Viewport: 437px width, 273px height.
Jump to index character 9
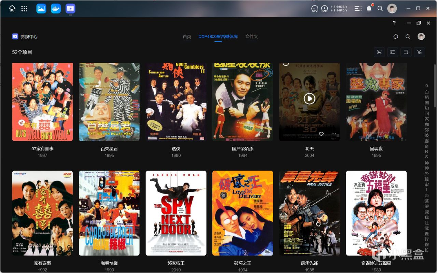[426, 86]
